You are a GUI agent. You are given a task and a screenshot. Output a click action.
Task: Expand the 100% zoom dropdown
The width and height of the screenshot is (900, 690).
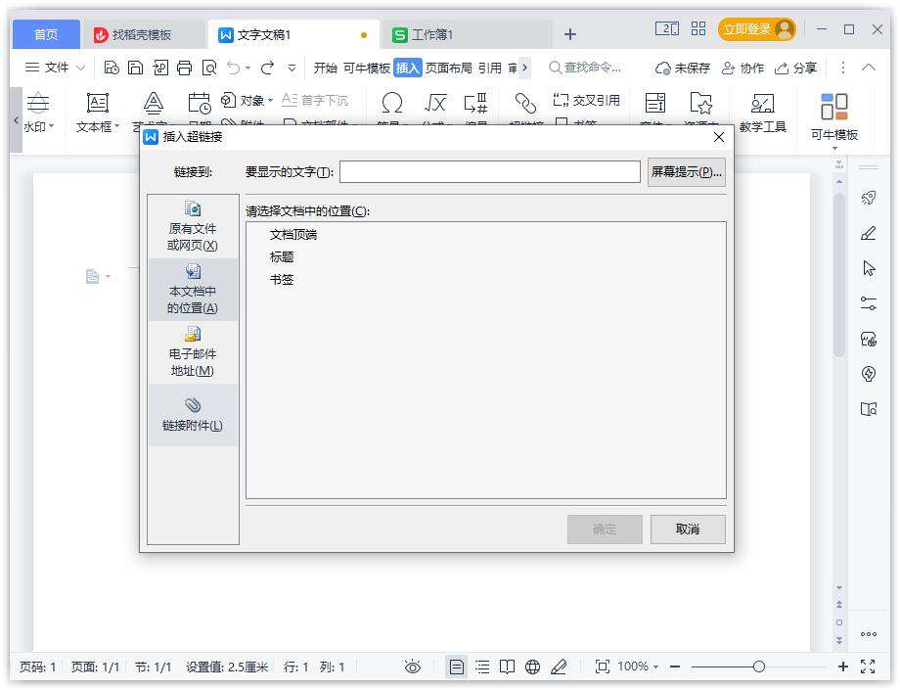coord(639,667)
